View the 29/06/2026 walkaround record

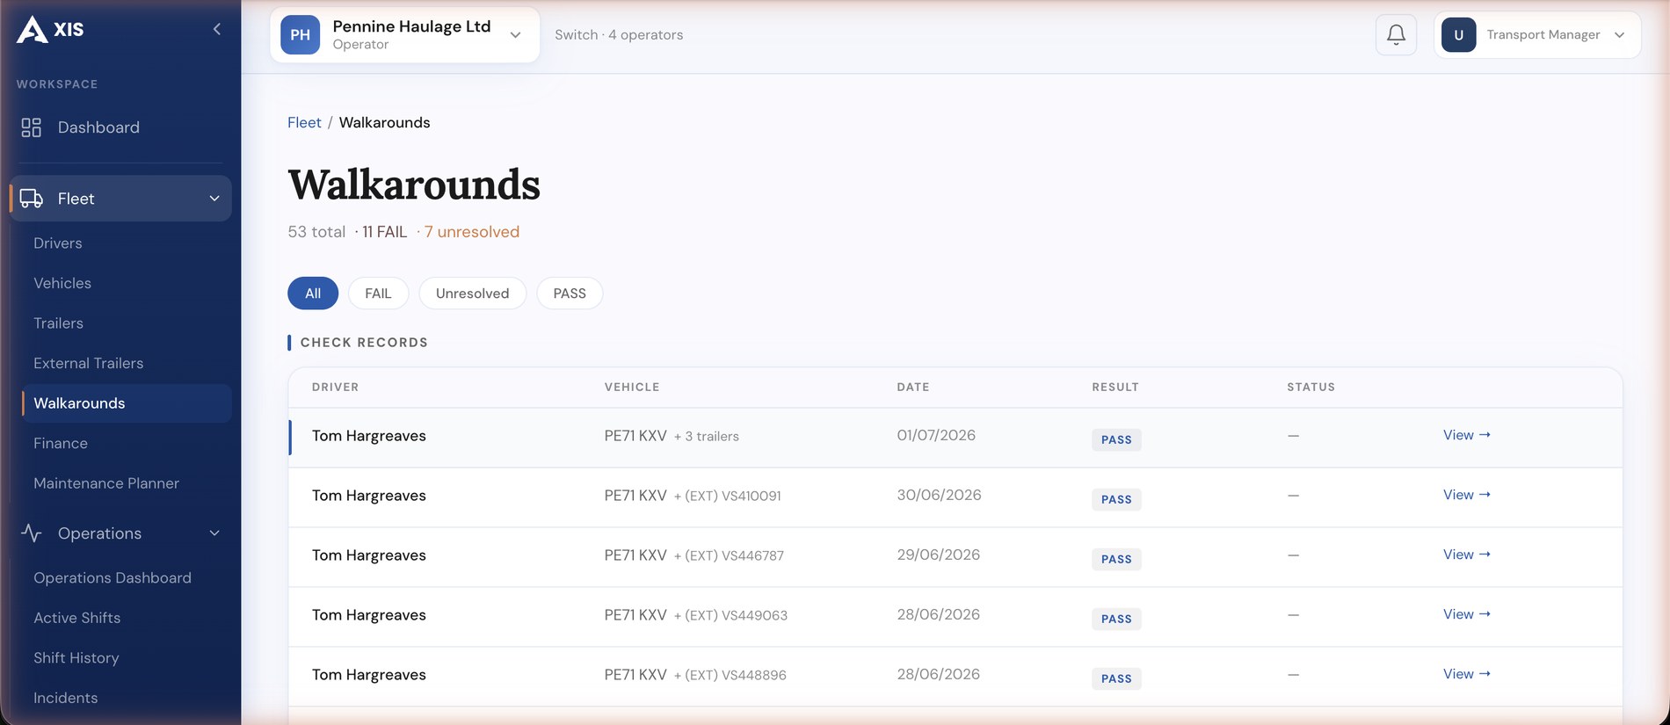[1466, 555]
